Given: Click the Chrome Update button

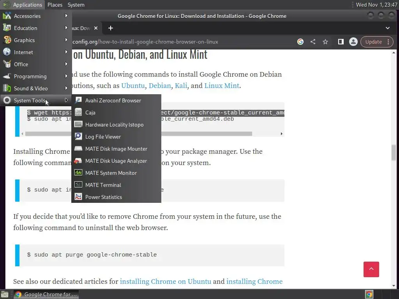Looking at the screenshot, I should 374,42.
